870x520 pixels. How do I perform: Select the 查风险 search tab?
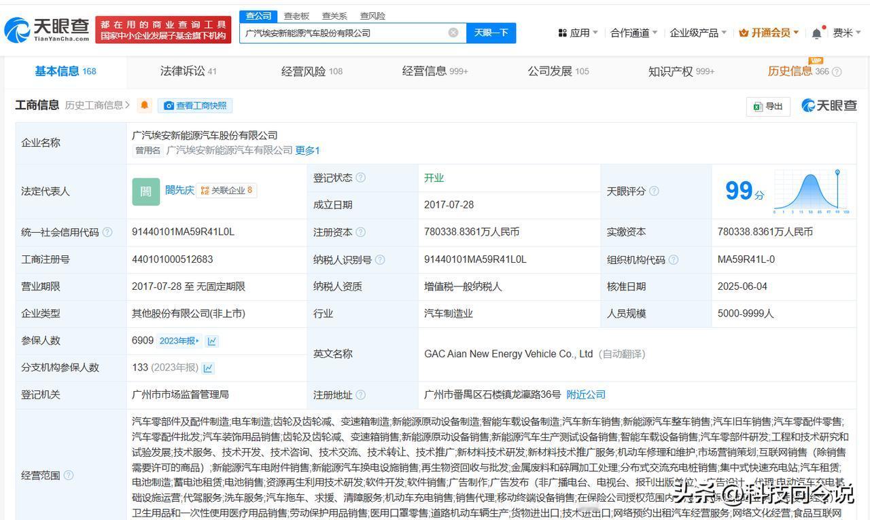pos(372,16)
